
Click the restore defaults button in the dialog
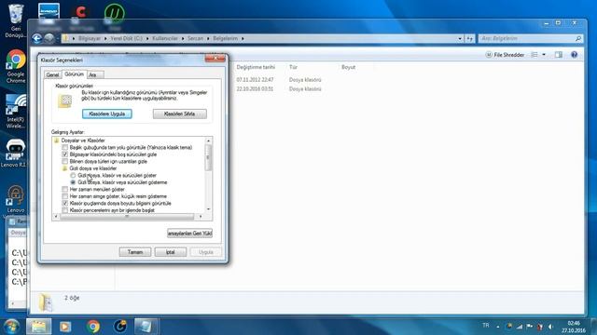(x=189, y=234)
